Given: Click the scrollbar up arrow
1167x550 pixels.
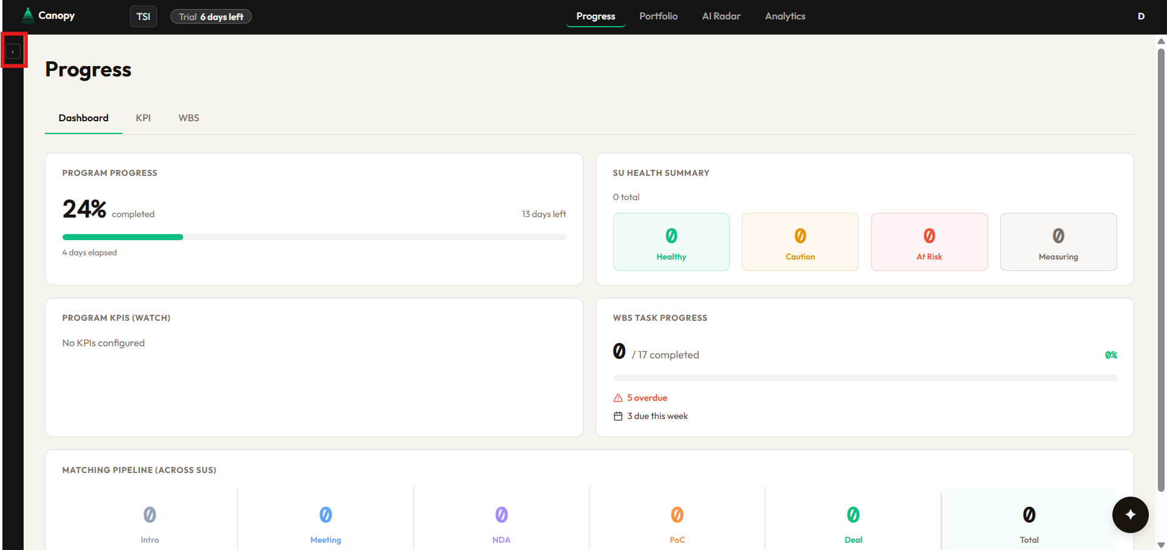Looking at the screenshot, I should tap(1161, 41).
